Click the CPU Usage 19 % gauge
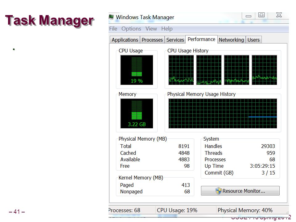The width and height of the screenshot is (296, 222). click(x=137, y=70)
